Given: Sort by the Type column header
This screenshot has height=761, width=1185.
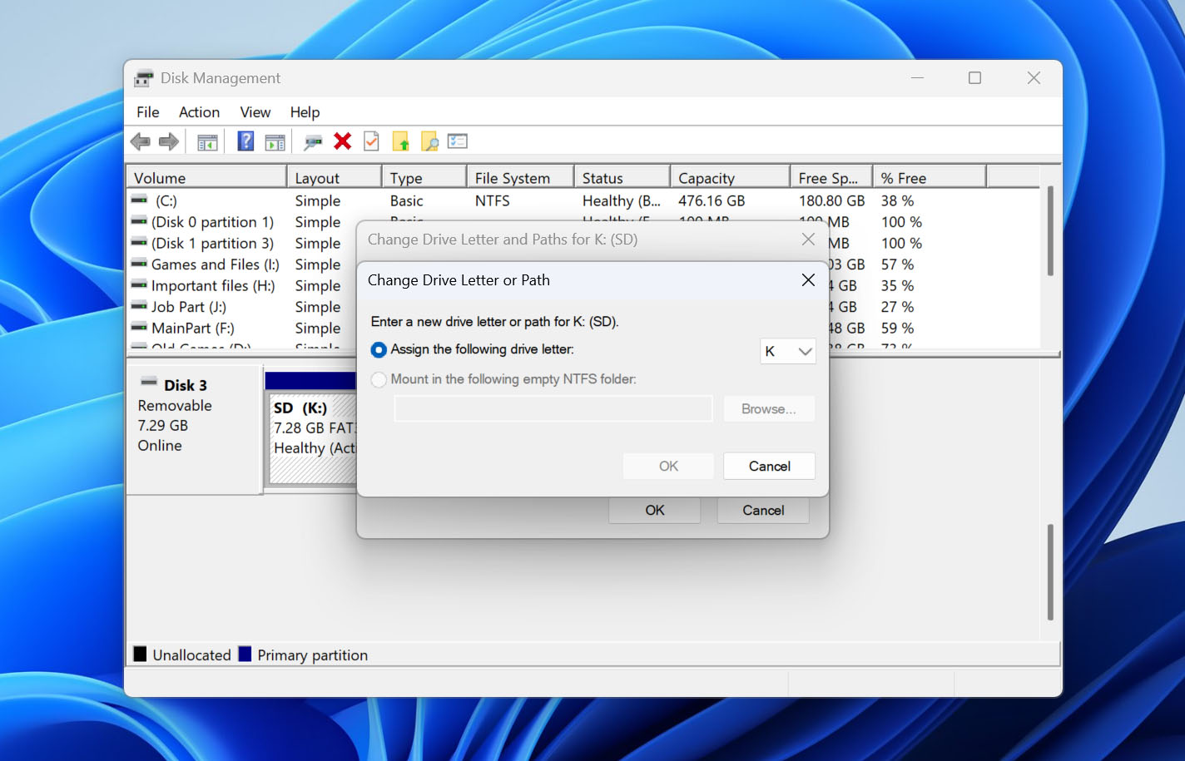Looking at the screenshot, I should [424, 178].
